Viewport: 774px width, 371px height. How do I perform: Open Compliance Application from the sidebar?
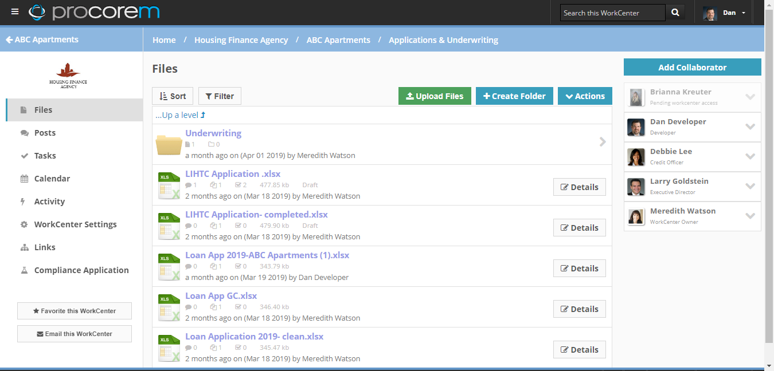[81, 270]
